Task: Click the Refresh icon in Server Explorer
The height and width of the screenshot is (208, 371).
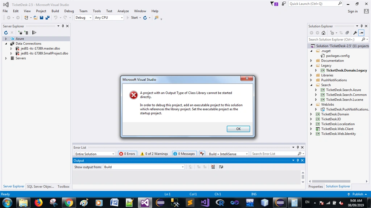Action: pyautogui.click(x=6, y=33)
